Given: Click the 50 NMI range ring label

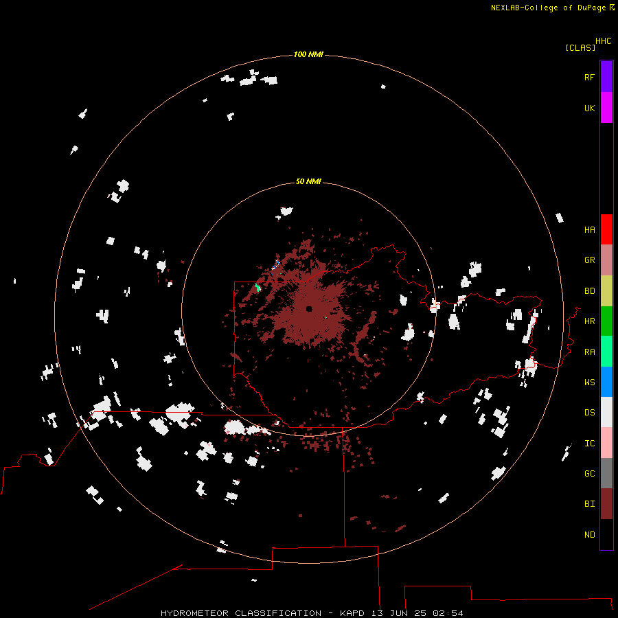Looking at the screenshot, I should pyautogui.click(x=308, y=181).
